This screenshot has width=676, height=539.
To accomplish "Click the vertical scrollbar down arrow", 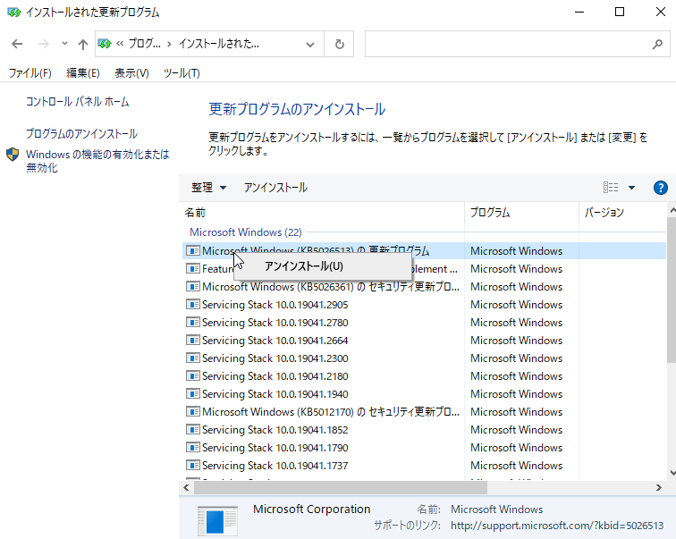I will click(672, 473).
